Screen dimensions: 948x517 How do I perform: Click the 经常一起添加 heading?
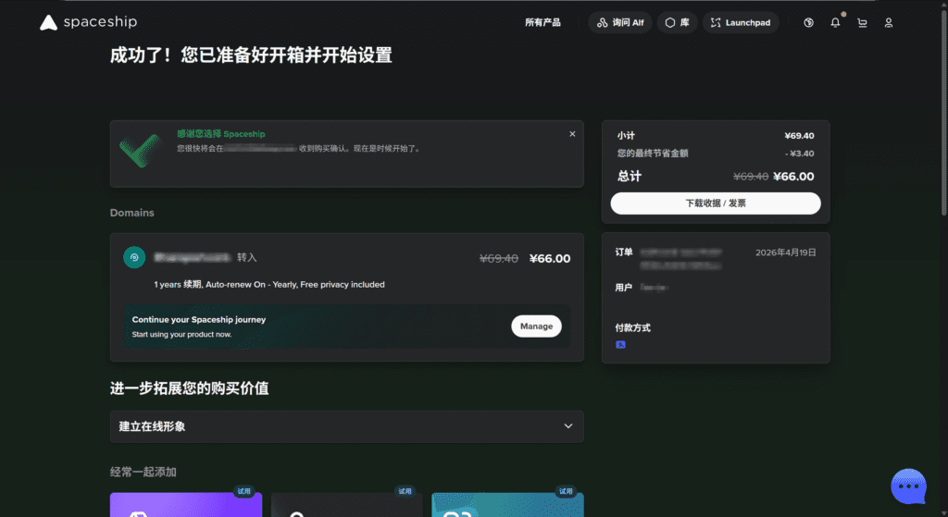pyautogui.click(x=143, y=472)
